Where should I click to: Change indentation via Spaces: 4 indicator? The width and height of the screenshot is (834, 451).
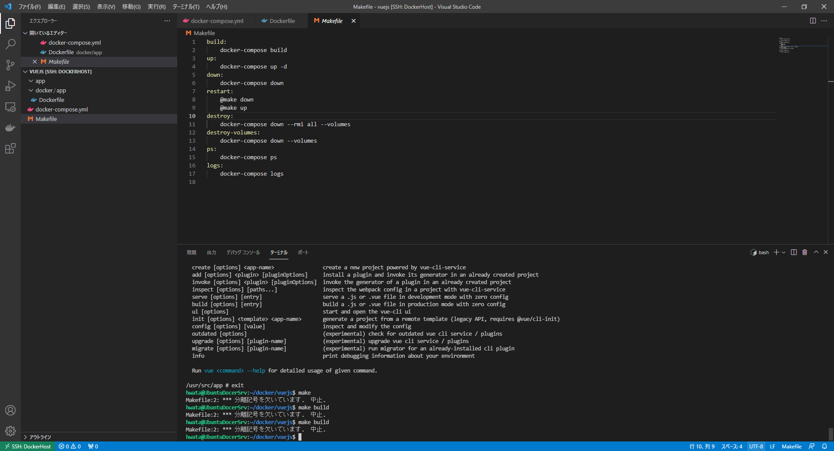point(732,446)
